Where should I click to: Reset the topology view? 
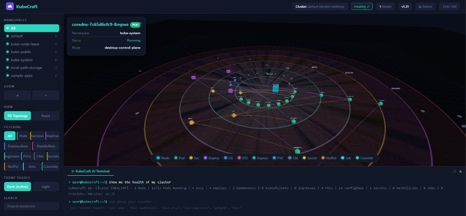46,116
